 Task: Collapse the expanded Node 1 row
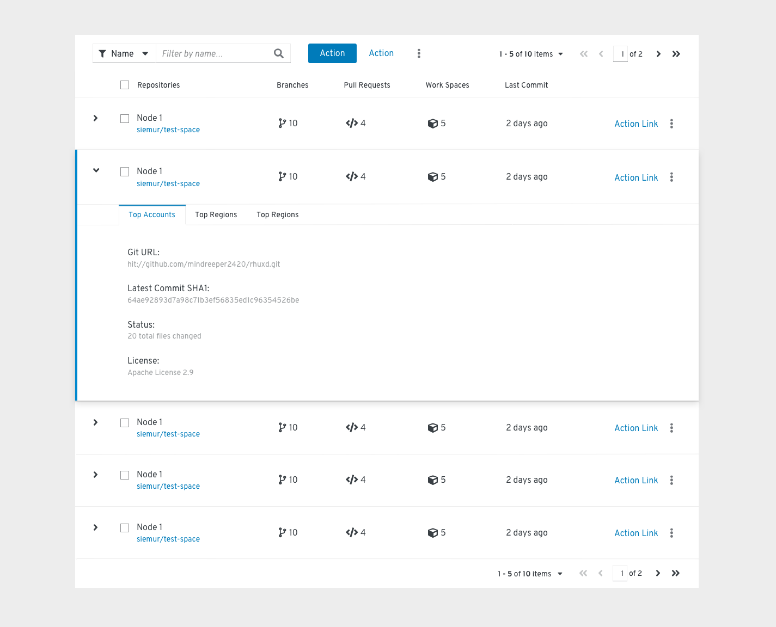click(x=96, y=170)
